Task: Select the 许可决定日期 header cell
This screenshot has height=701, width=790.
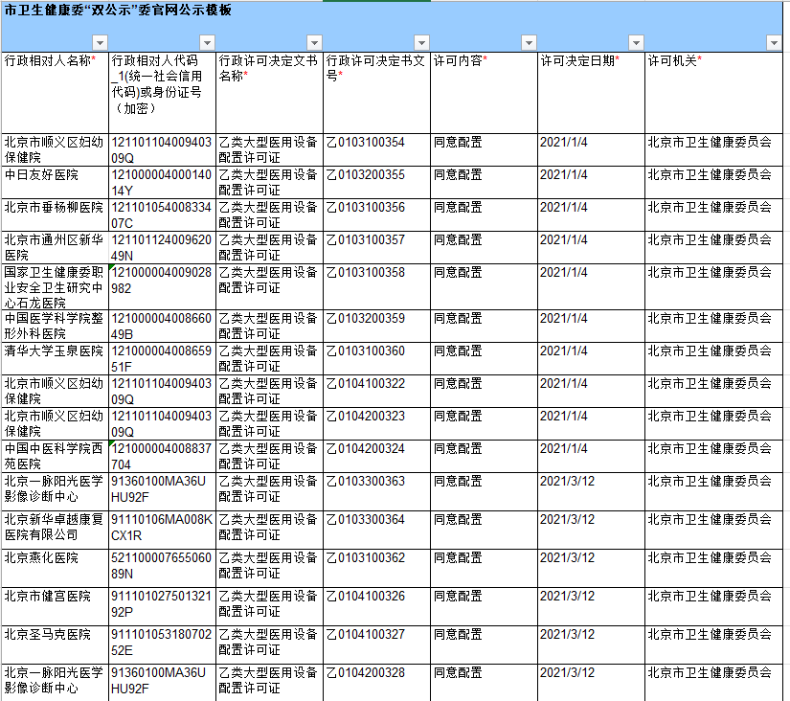Action: [592, 93]
